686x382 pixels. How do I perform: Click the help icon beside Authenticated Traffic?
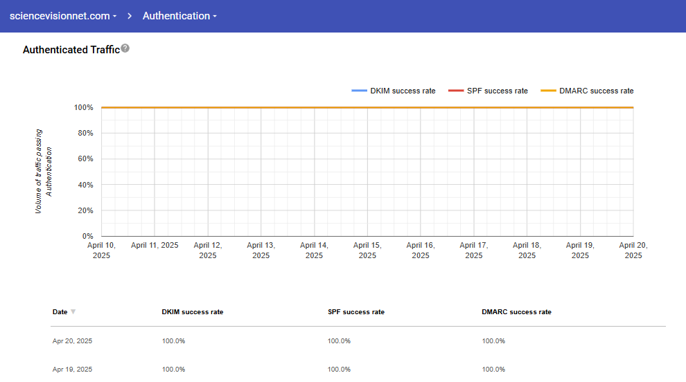(x=125, y=48)
